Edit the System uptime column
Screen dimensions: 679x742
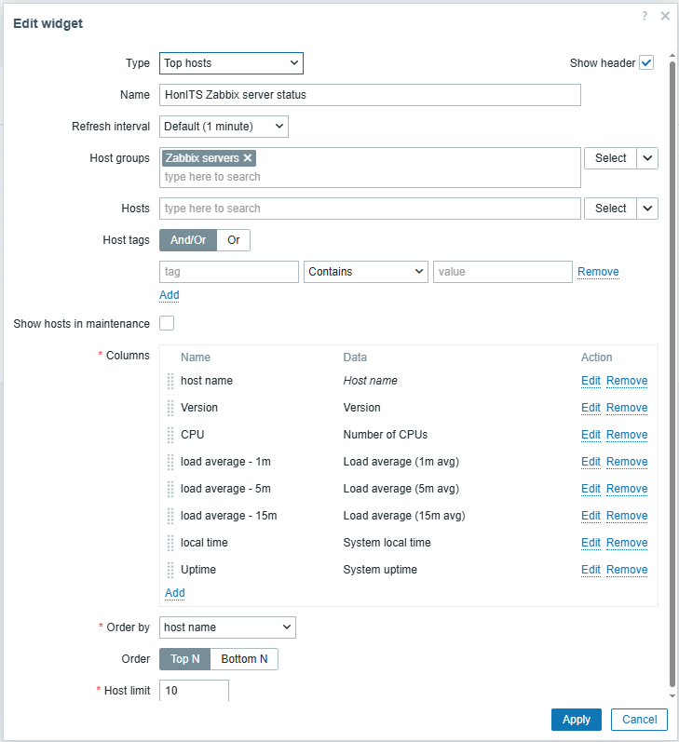(591, 570)
